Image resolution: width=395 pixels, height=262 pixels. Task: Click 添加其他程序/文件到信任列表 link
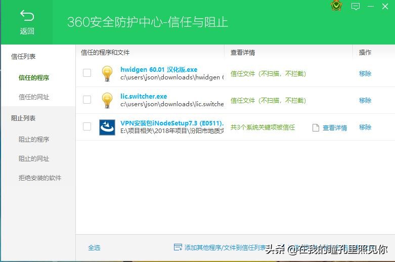tap(225, 248)
